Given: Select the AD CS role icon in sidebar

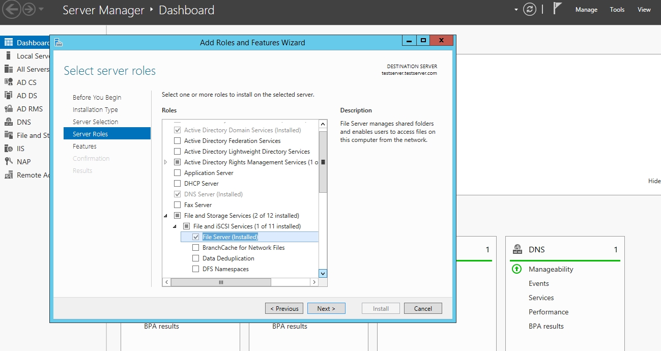Looking at the screenshot, I should pos(9,82).
